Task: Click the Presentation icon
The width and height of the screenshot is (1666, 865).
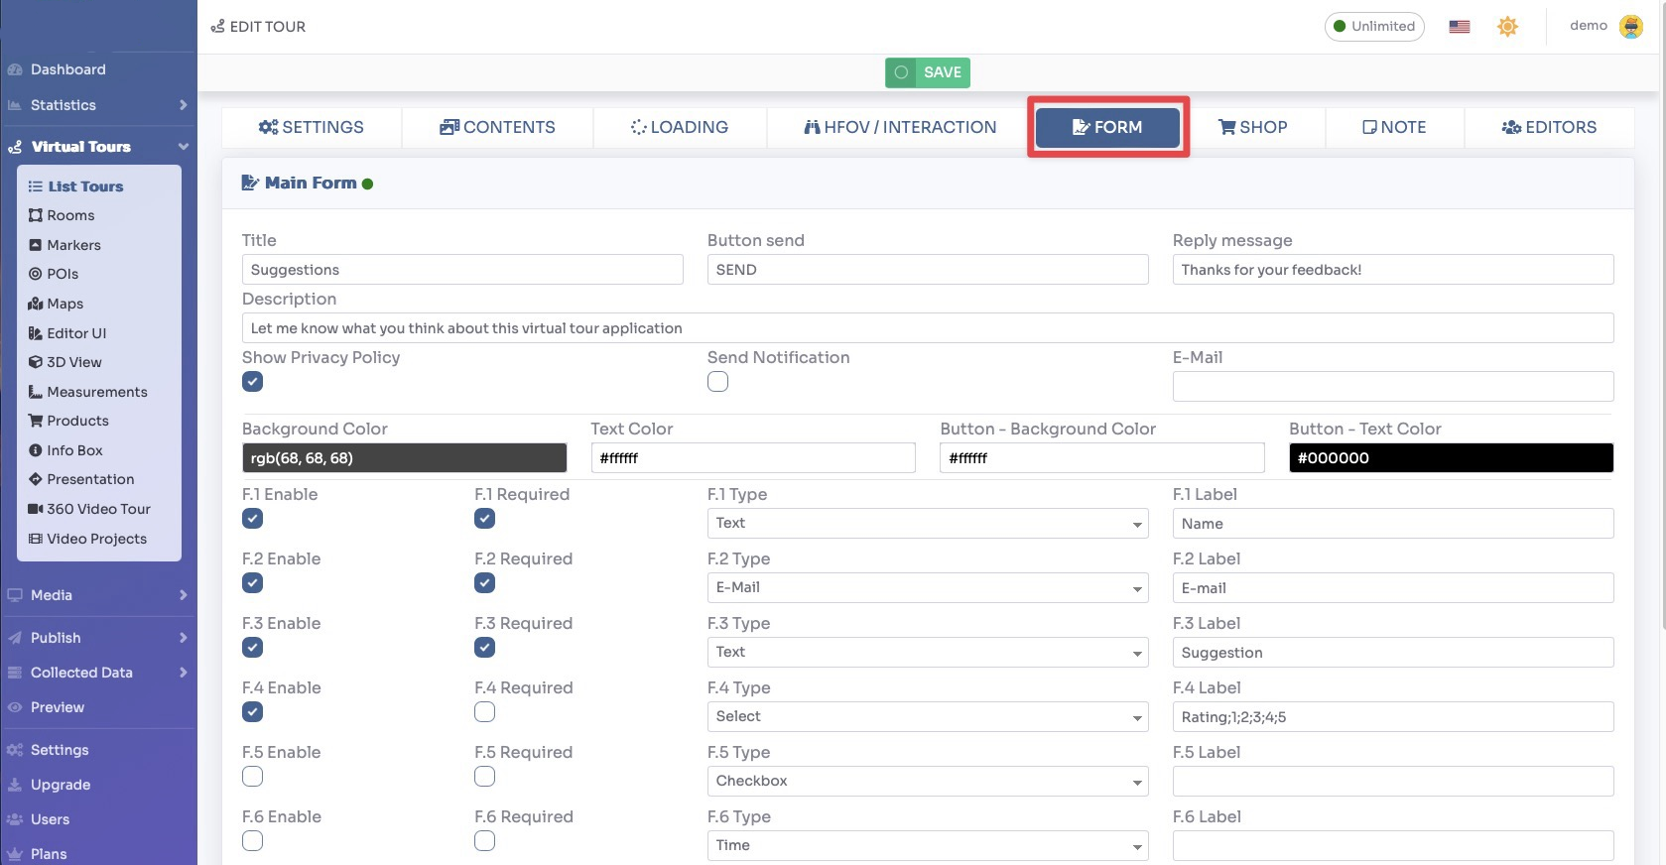Action: [x=36, y=479]
